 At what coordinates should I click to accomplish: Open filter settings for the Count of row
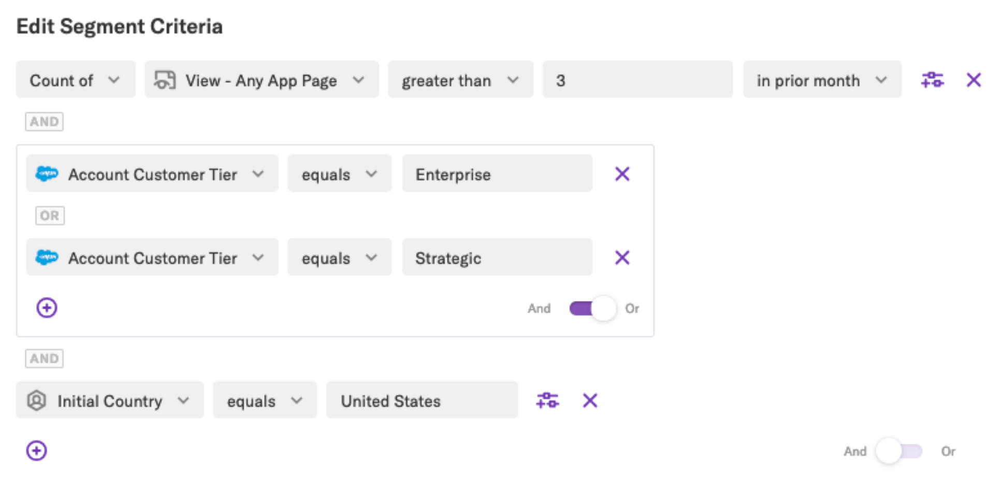tap(932, 80)
